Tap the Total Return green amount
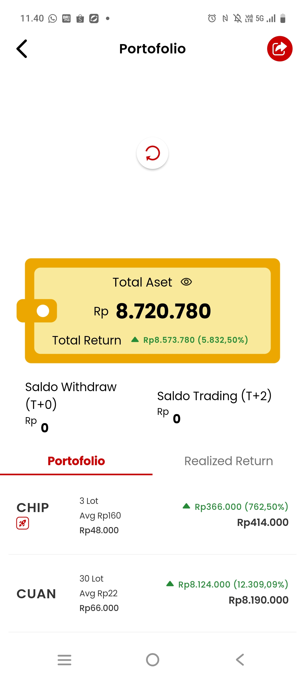This screenshot has width=305, height=676. 195,340
